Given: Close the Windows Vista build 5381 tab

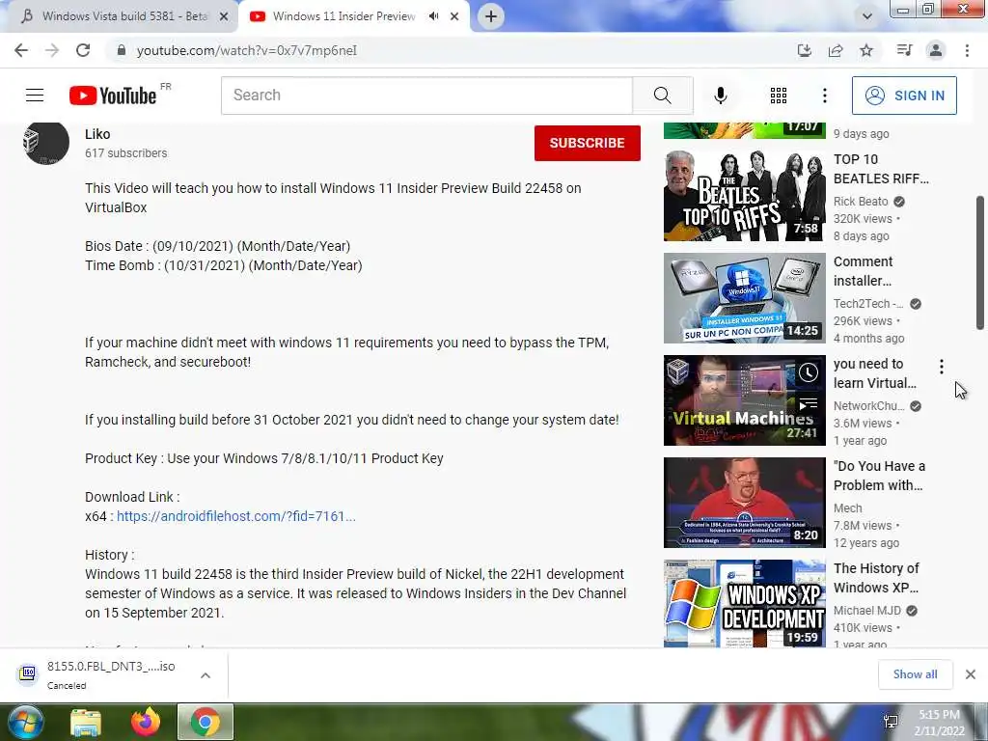Looking at the screenshot, I should click(x=224, y=16).
